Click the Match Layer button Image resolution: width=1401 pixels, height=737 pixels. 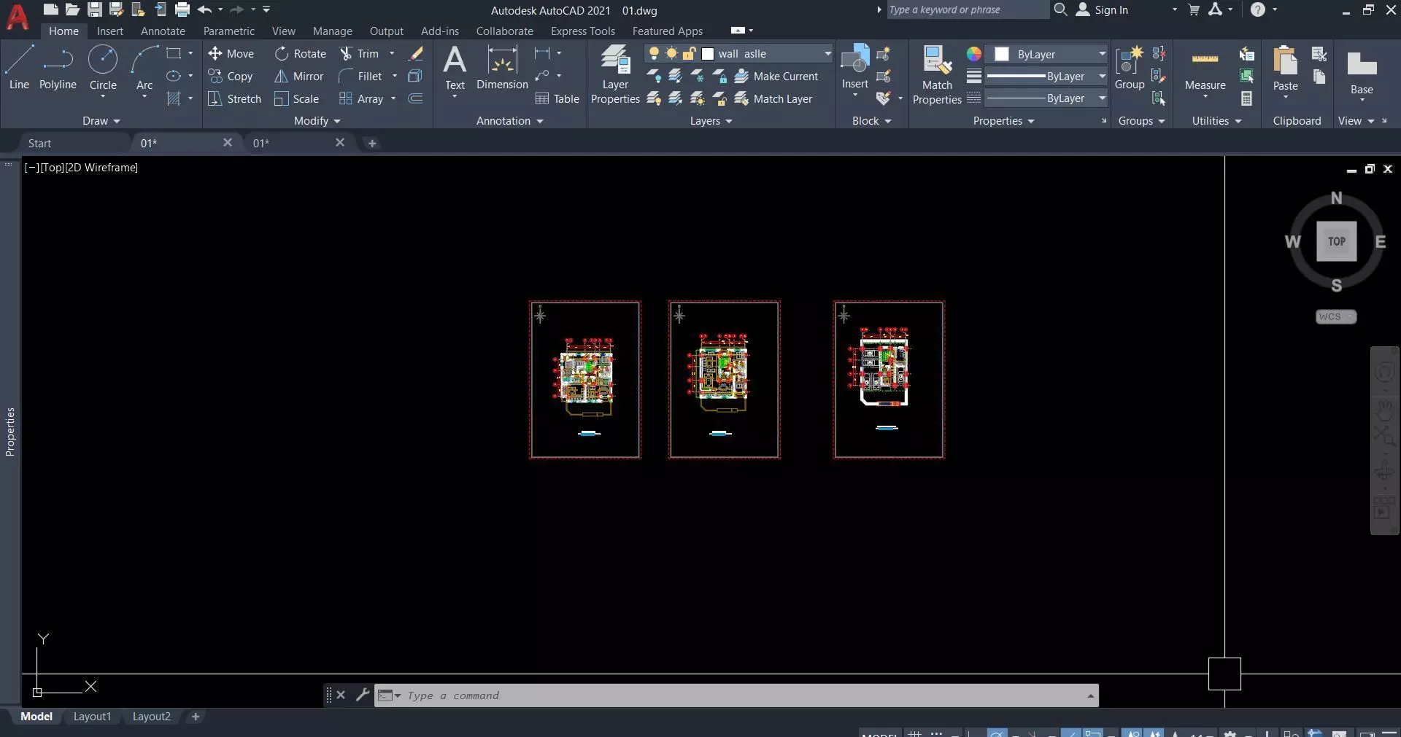click(773, 99)
